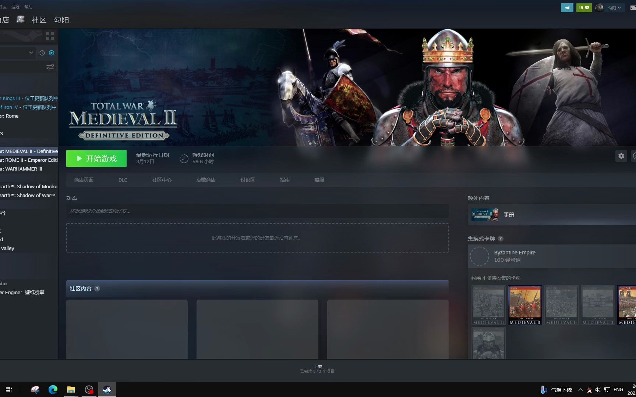Open the DLC tab

click(x=123, y=180)
